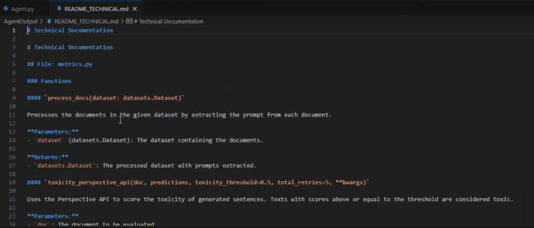Click the breadcrumb Markdown file icon
The height and width of the screenshot is (228, 534).
coord(49,21)
